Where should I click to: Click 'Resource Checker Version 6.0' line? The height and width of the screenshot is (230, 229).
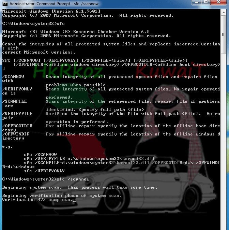pos(76,32)
